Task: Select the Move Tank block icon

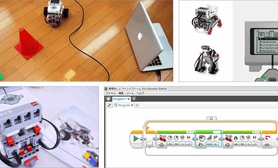Action: point(162,138)
